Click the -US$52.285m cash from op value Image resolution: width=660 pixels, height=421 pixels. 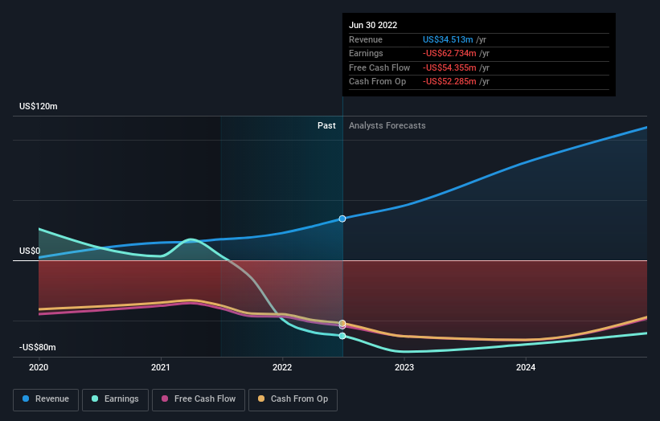[x=449, y=82]
